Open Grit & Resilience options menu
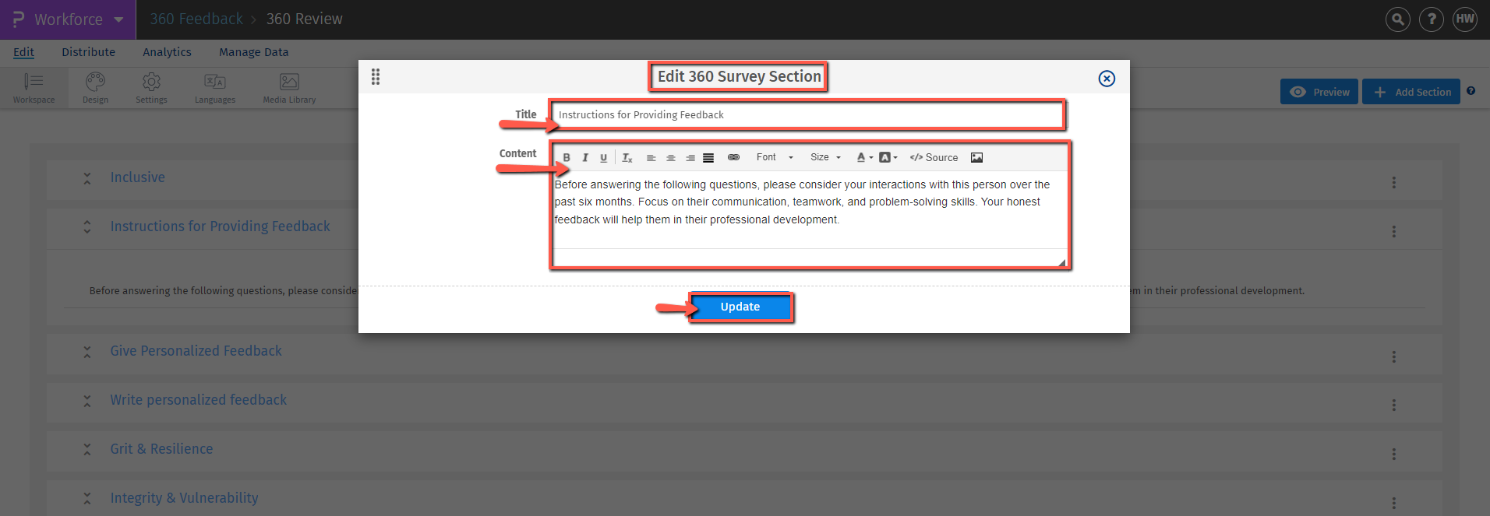The image size is (1490, 516). click(1394, 455)
